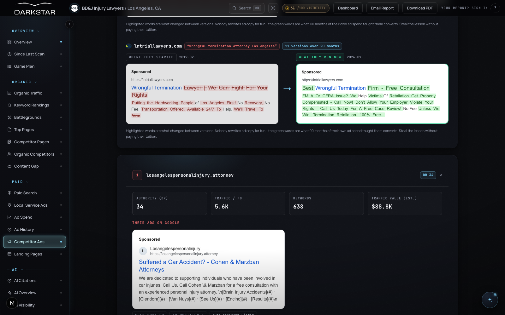Viewport: 505px width, 315px height.
Task: Click the What They Run Now label
Action: click(320, 57)
